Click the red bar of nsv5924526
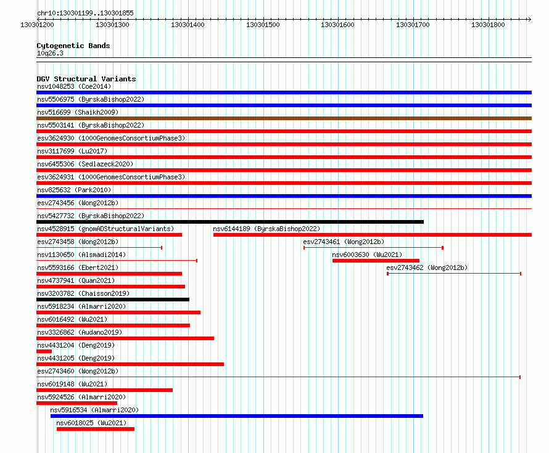Viewport: 549px width, 453px height. (x=76, y=403)
